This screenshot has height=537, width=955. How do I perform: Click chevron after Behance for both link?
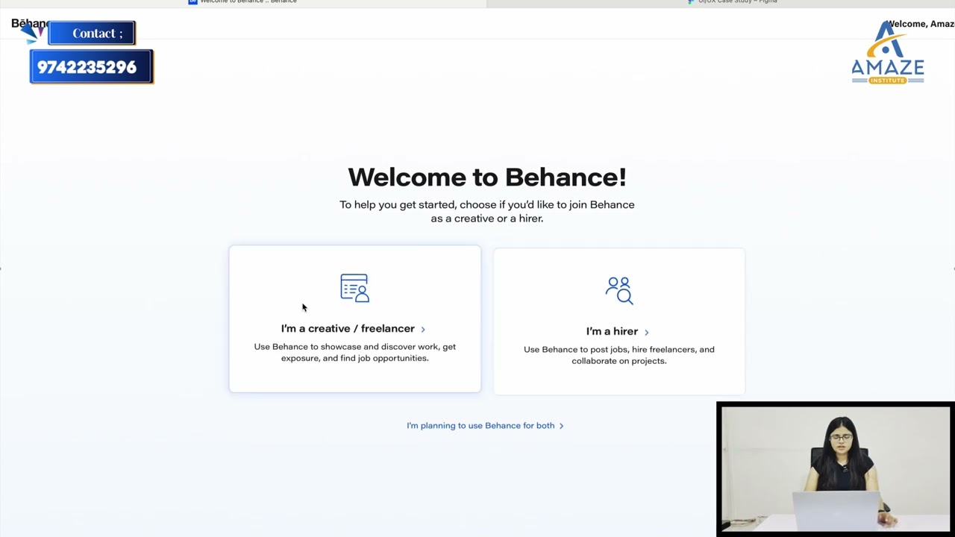click(561, 426)
